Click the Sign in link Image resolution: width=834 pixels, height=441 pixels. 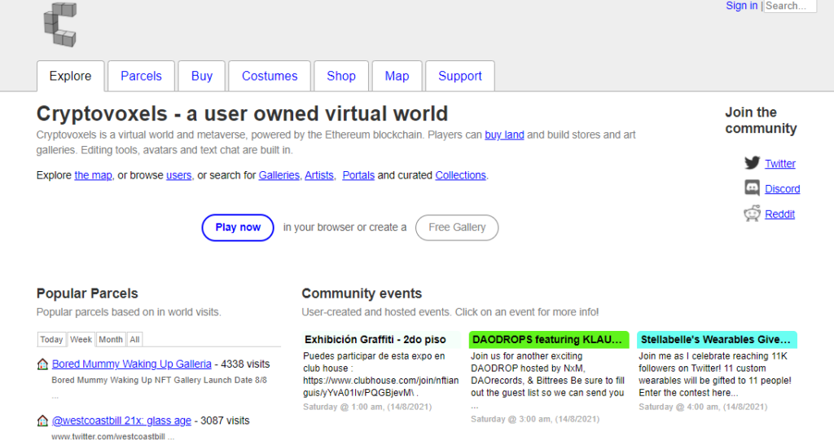[741, 6]
